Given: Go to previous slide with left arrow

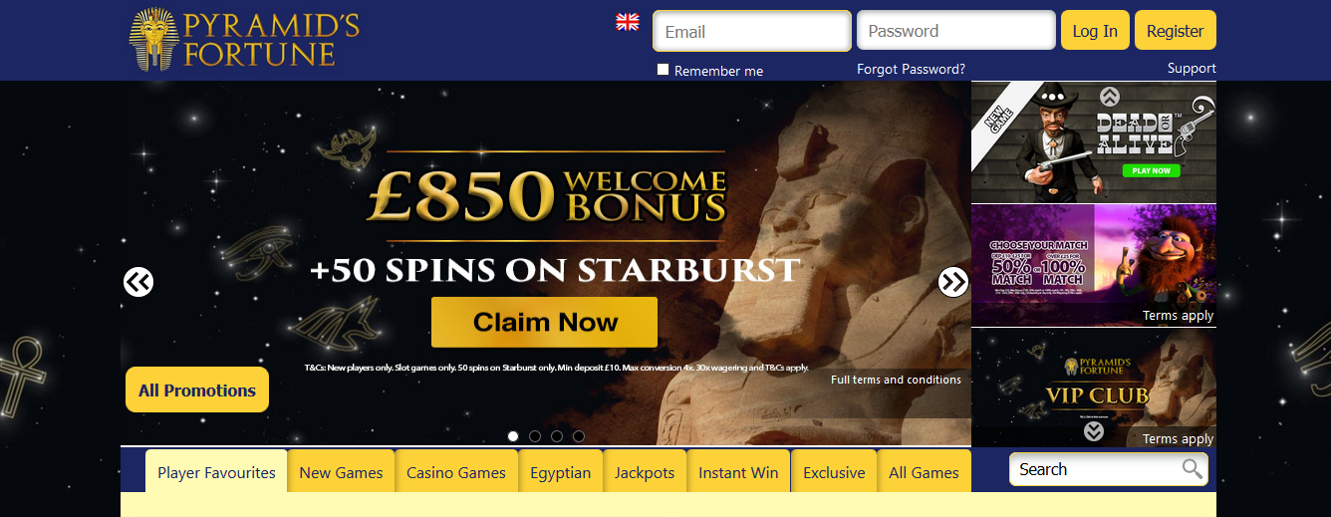Looking at the screenshot, I should (138, 282).
